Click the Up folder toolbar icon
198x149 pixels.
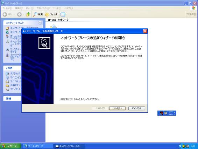pos(28,14)
